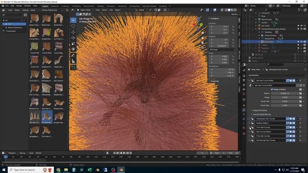The height and width of the screenshot is (173, 308).
Task: Select the Transform tool in viewport toolbar
Action: click(x=73, y=49)
